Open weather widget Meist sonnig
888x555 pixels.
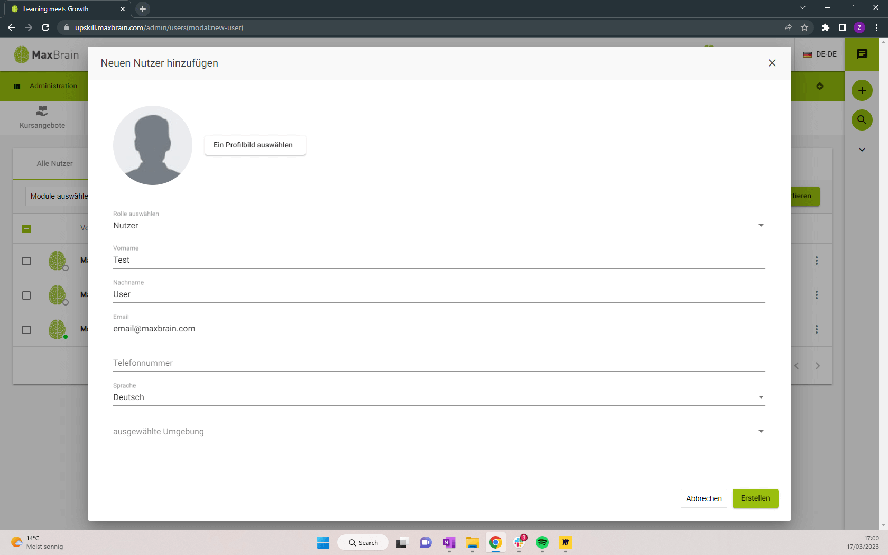(37, 542)
